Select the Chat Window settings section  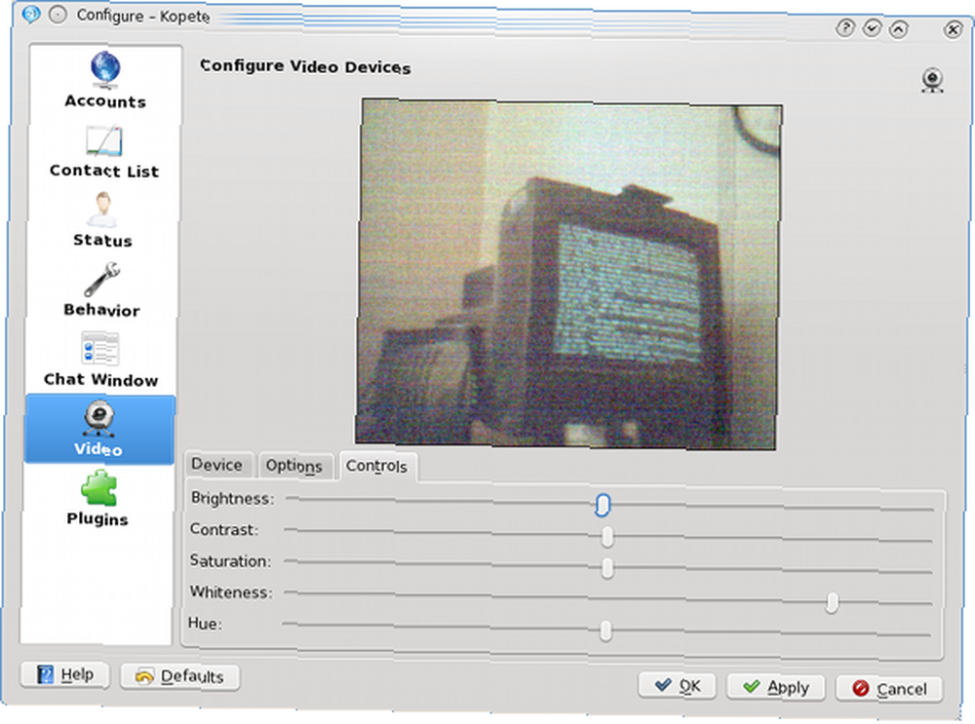click(100, 360)
